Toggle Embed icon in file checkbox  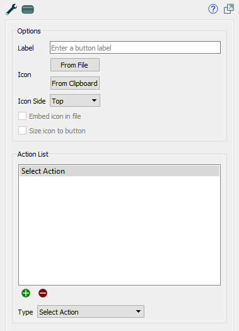(x=22, y=116)
